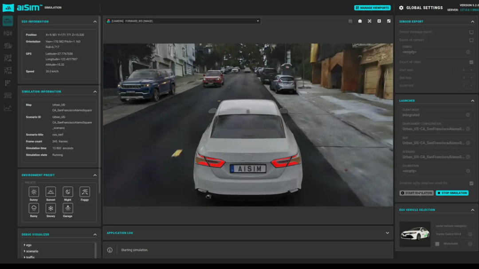This screenshot has width=479, height=269.
Task: Click the camera viewport image
Action: point(248,125)
